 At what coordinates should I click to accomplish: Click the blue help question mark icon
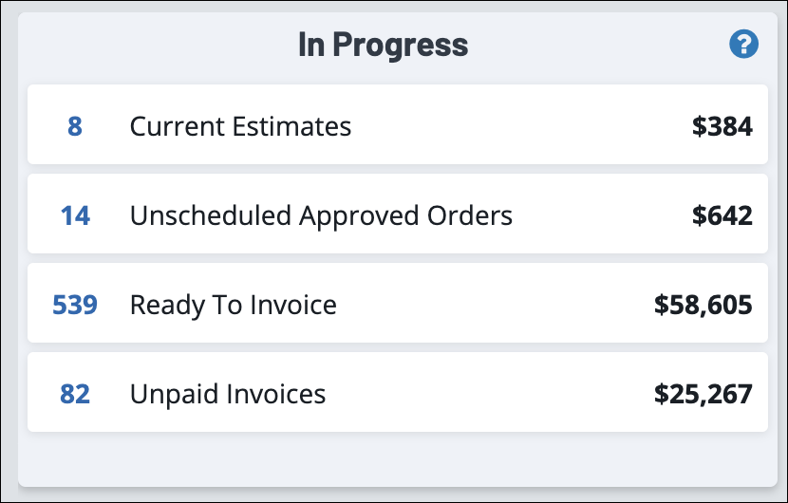(x=743, y=44)
